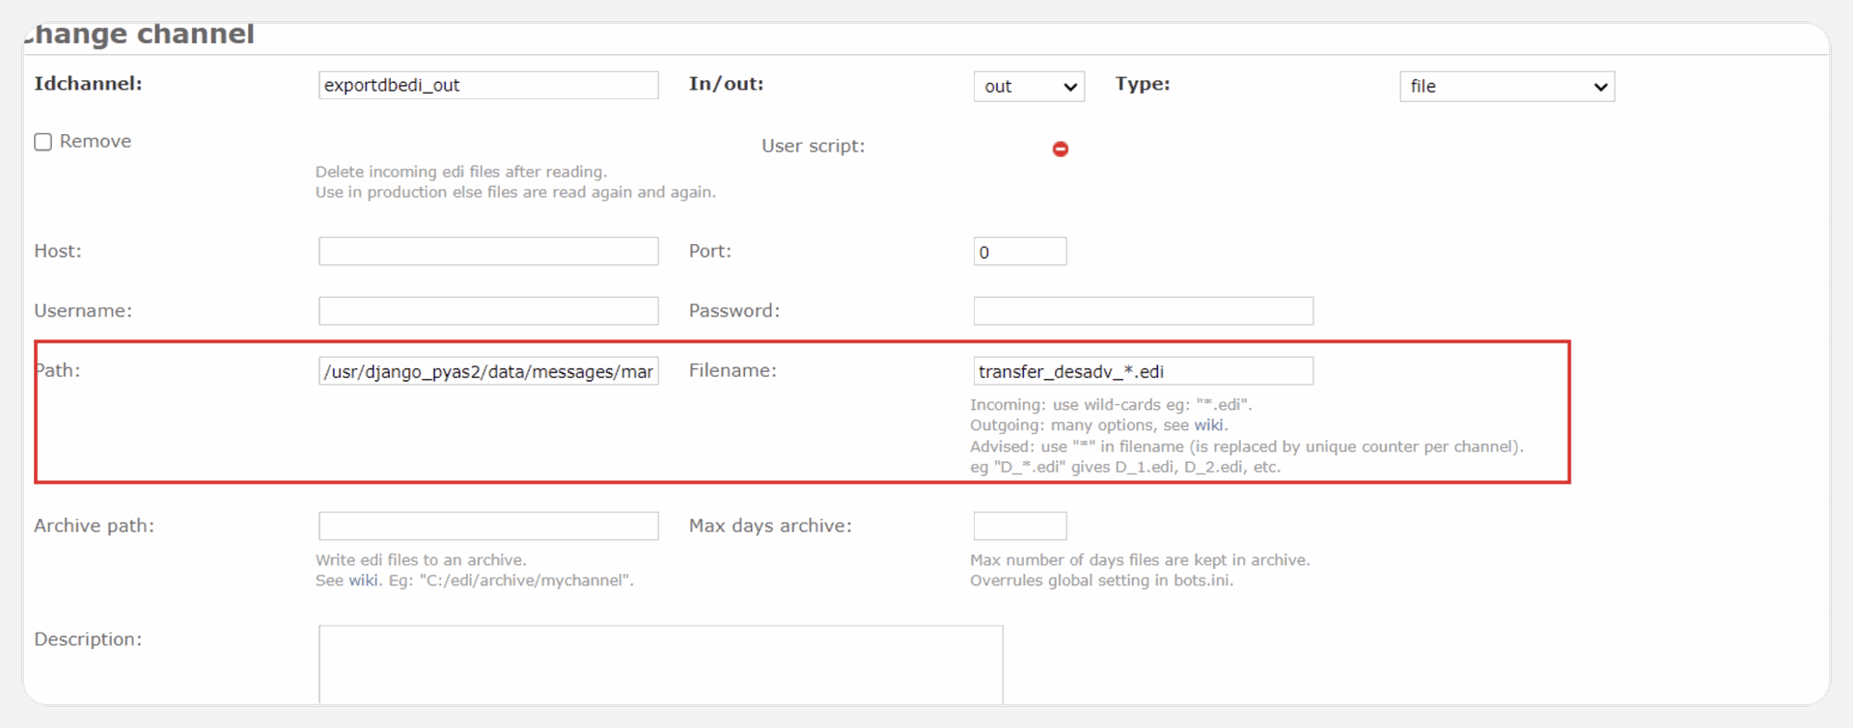The image size is (1853, 728).
Task: Click the Archive path input
Action: point(488,526)
